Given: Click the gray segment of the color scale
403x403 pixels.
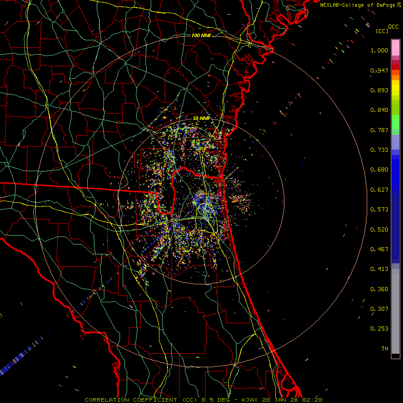Looking at the screenshot, I should [x=395, y=311].
